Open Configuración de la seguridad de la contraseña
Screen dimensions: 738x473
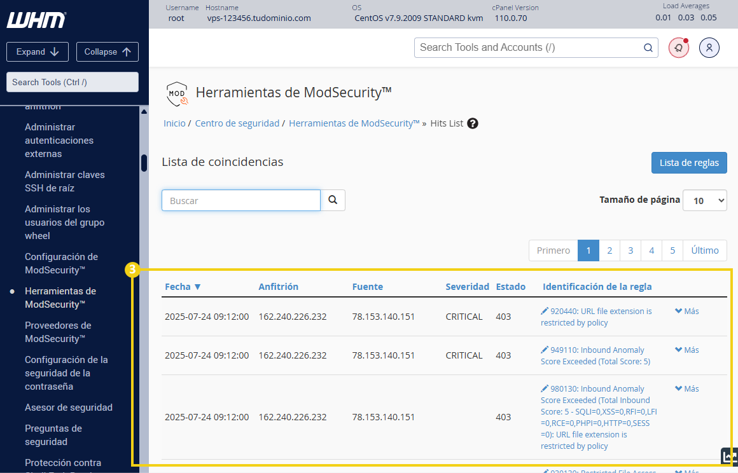pos(66,373)
